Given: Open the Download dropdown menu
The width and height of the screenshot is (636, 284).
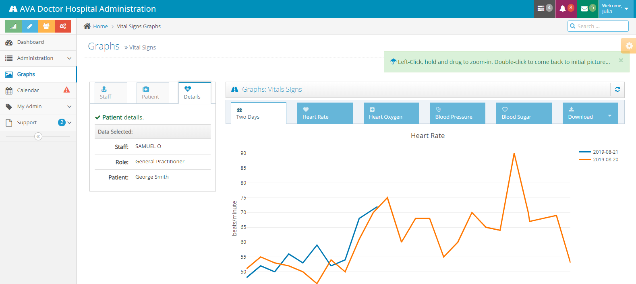Looking at the screenshot, I should [590, 113].
